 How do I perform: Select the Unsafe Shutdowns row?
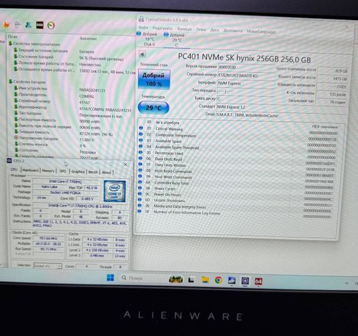[234, 202]
